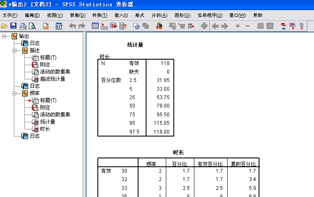Click the 累积百分比 column header

(x=242, y=163)
